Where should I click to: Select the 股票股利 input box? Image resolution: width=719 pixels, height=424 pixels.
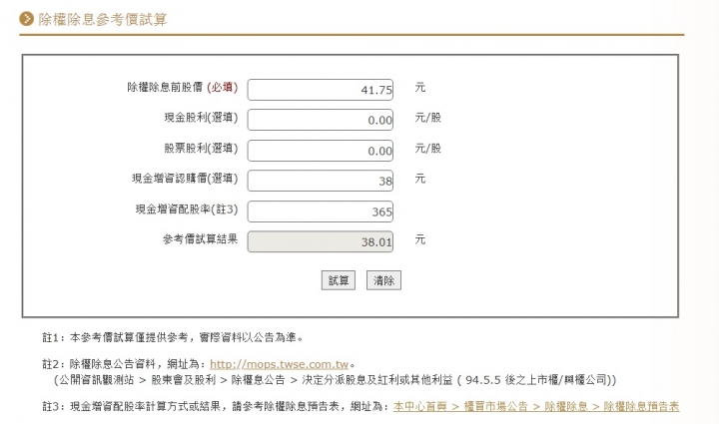pos(321,151)
